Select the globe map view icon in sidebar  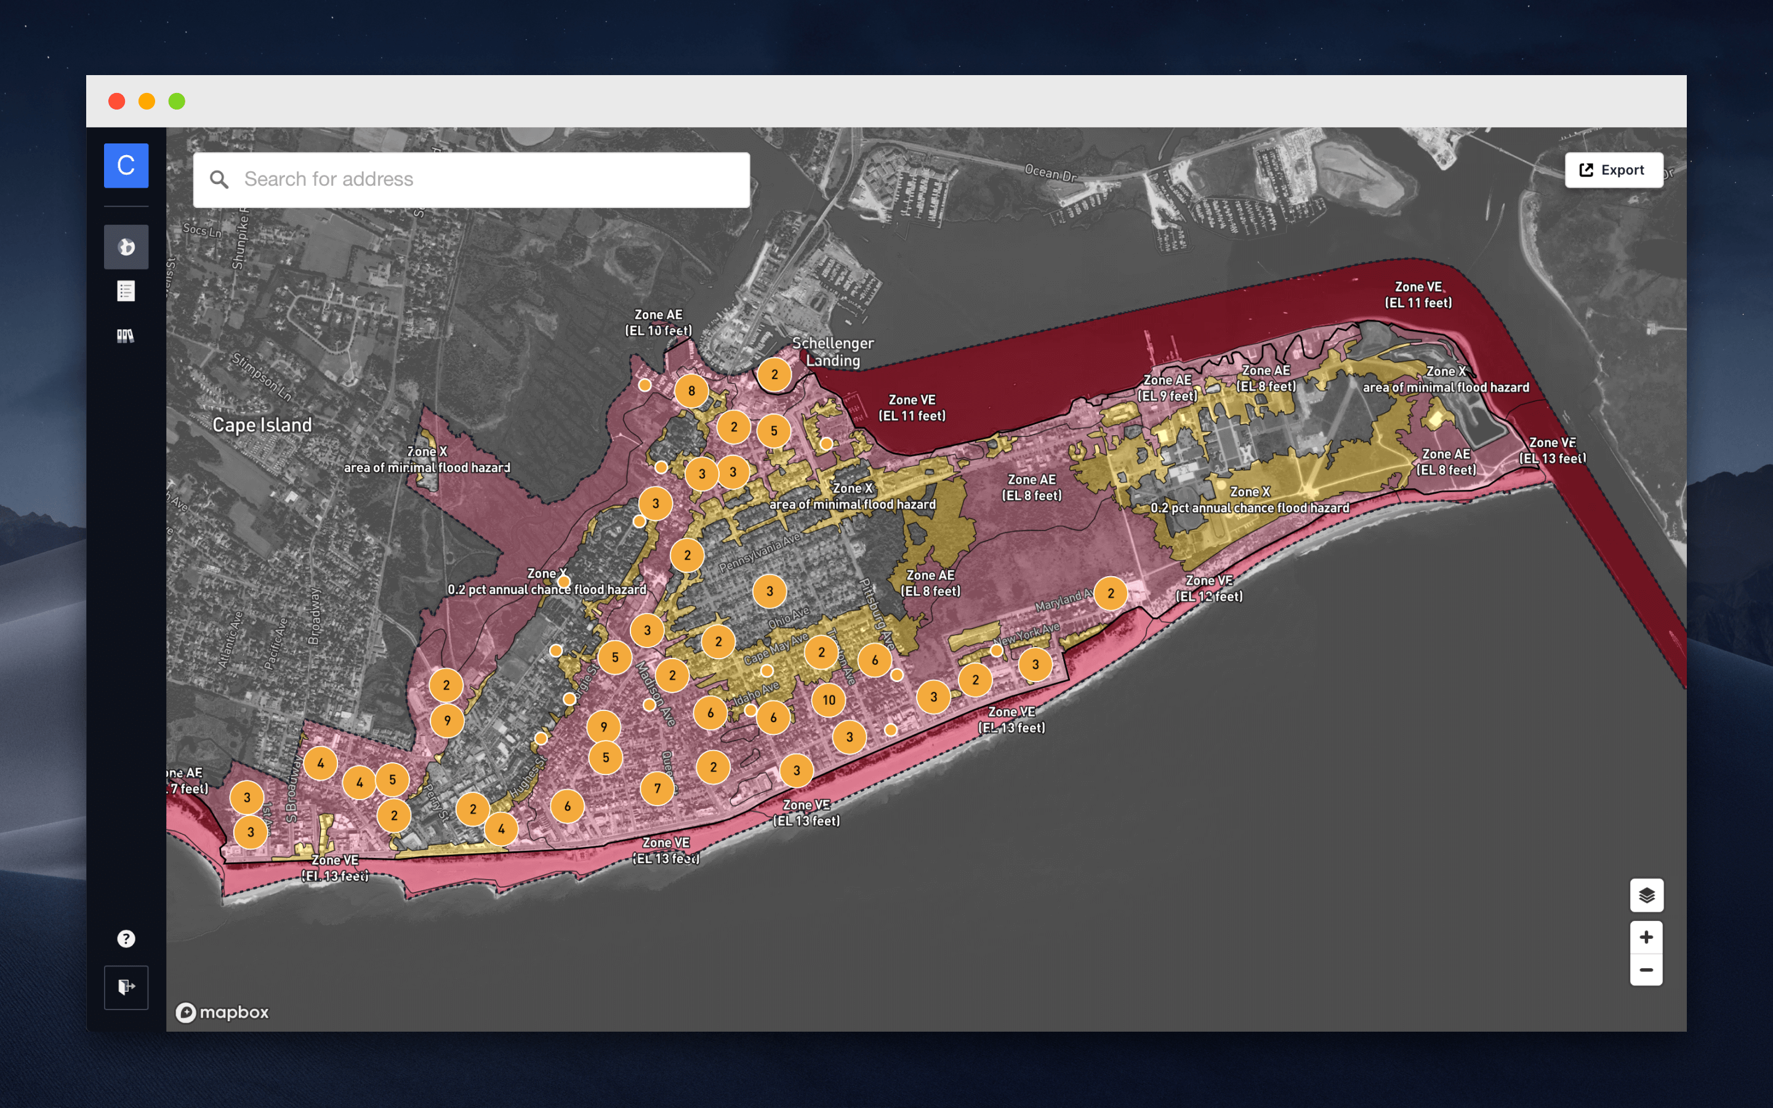pos(126,246)
